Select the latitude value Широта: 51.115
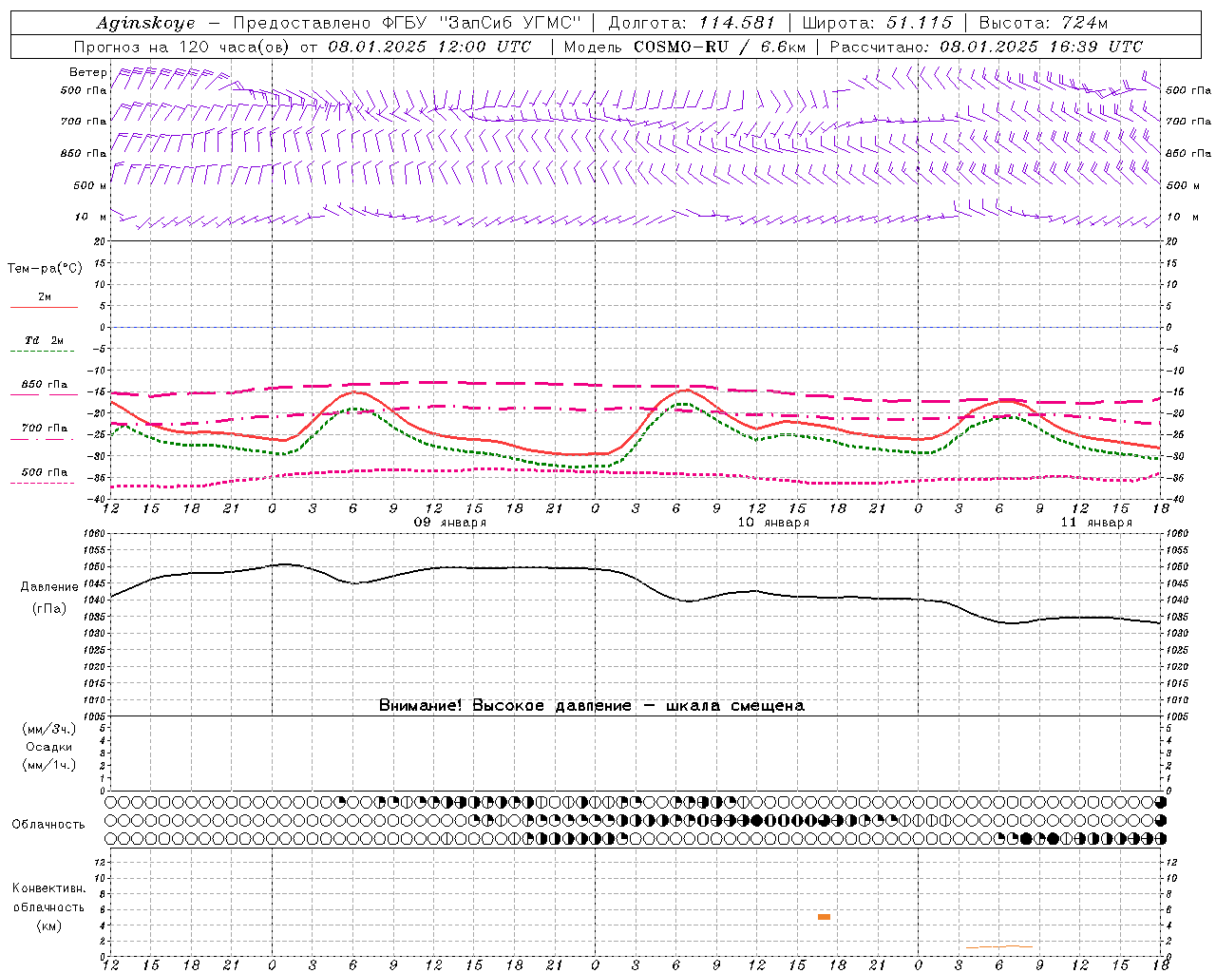The width and height of the screenshot is (1216, 973). (x=877, y=23)
